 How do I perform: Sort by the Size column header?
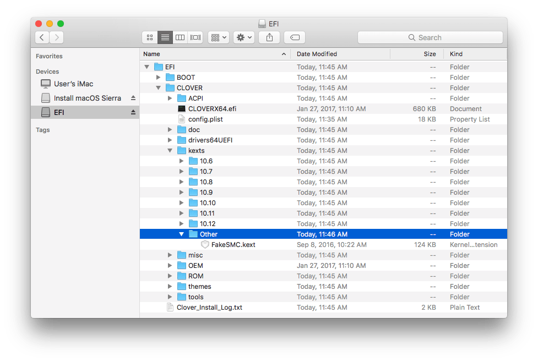tap(416, 54)
